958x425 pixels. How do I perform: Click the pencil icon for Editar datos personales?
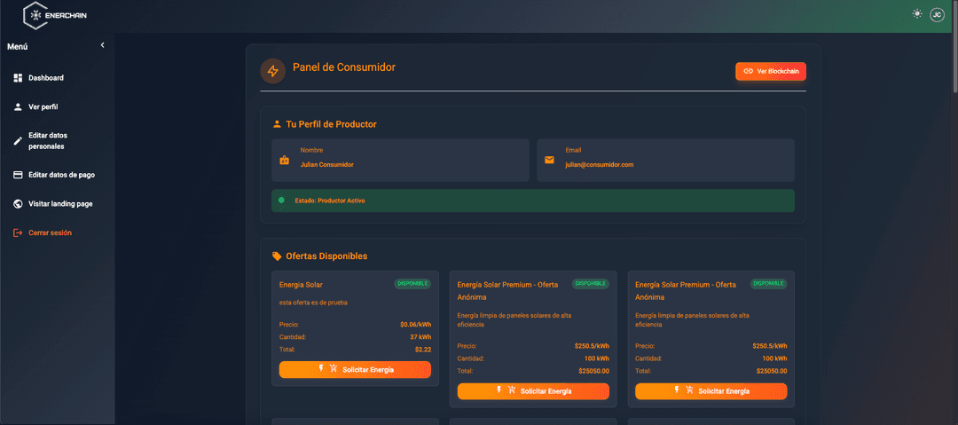tap(18, 141)
